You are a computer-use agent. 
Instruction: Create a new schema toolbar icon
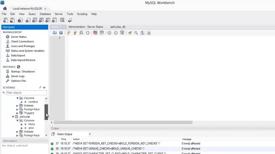[28, 20]
